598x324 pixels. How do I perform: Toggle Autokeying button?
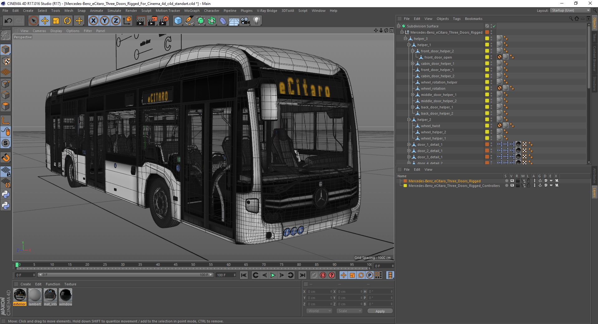pos(323,275)
